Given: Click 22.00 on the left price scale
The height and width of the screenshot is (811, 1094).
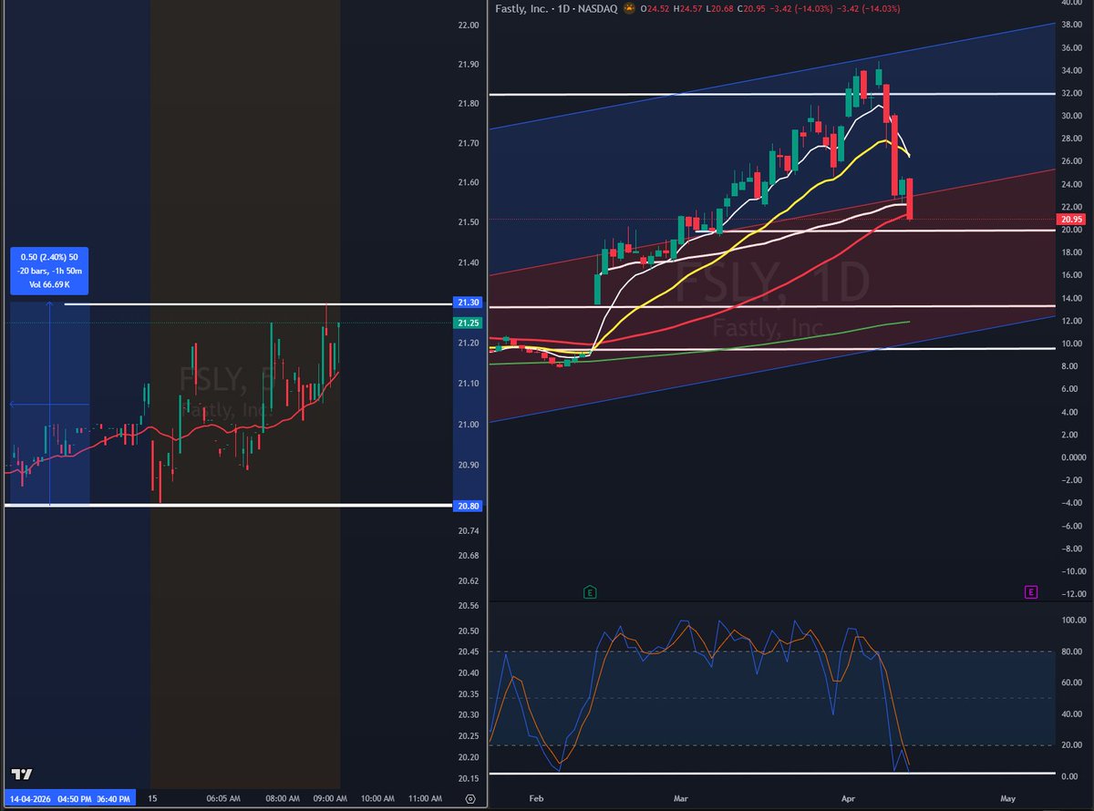Looking at the screenshot, I should point(469,25).
